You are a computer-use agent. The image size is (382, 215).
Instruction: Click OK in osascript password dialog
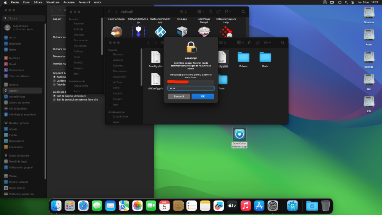pos(203,96)
